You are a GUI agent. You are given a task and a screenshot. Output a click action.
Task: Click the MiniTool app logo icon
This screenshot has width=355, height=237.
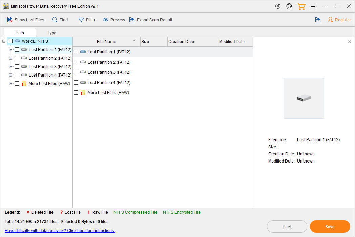point(6,6)
